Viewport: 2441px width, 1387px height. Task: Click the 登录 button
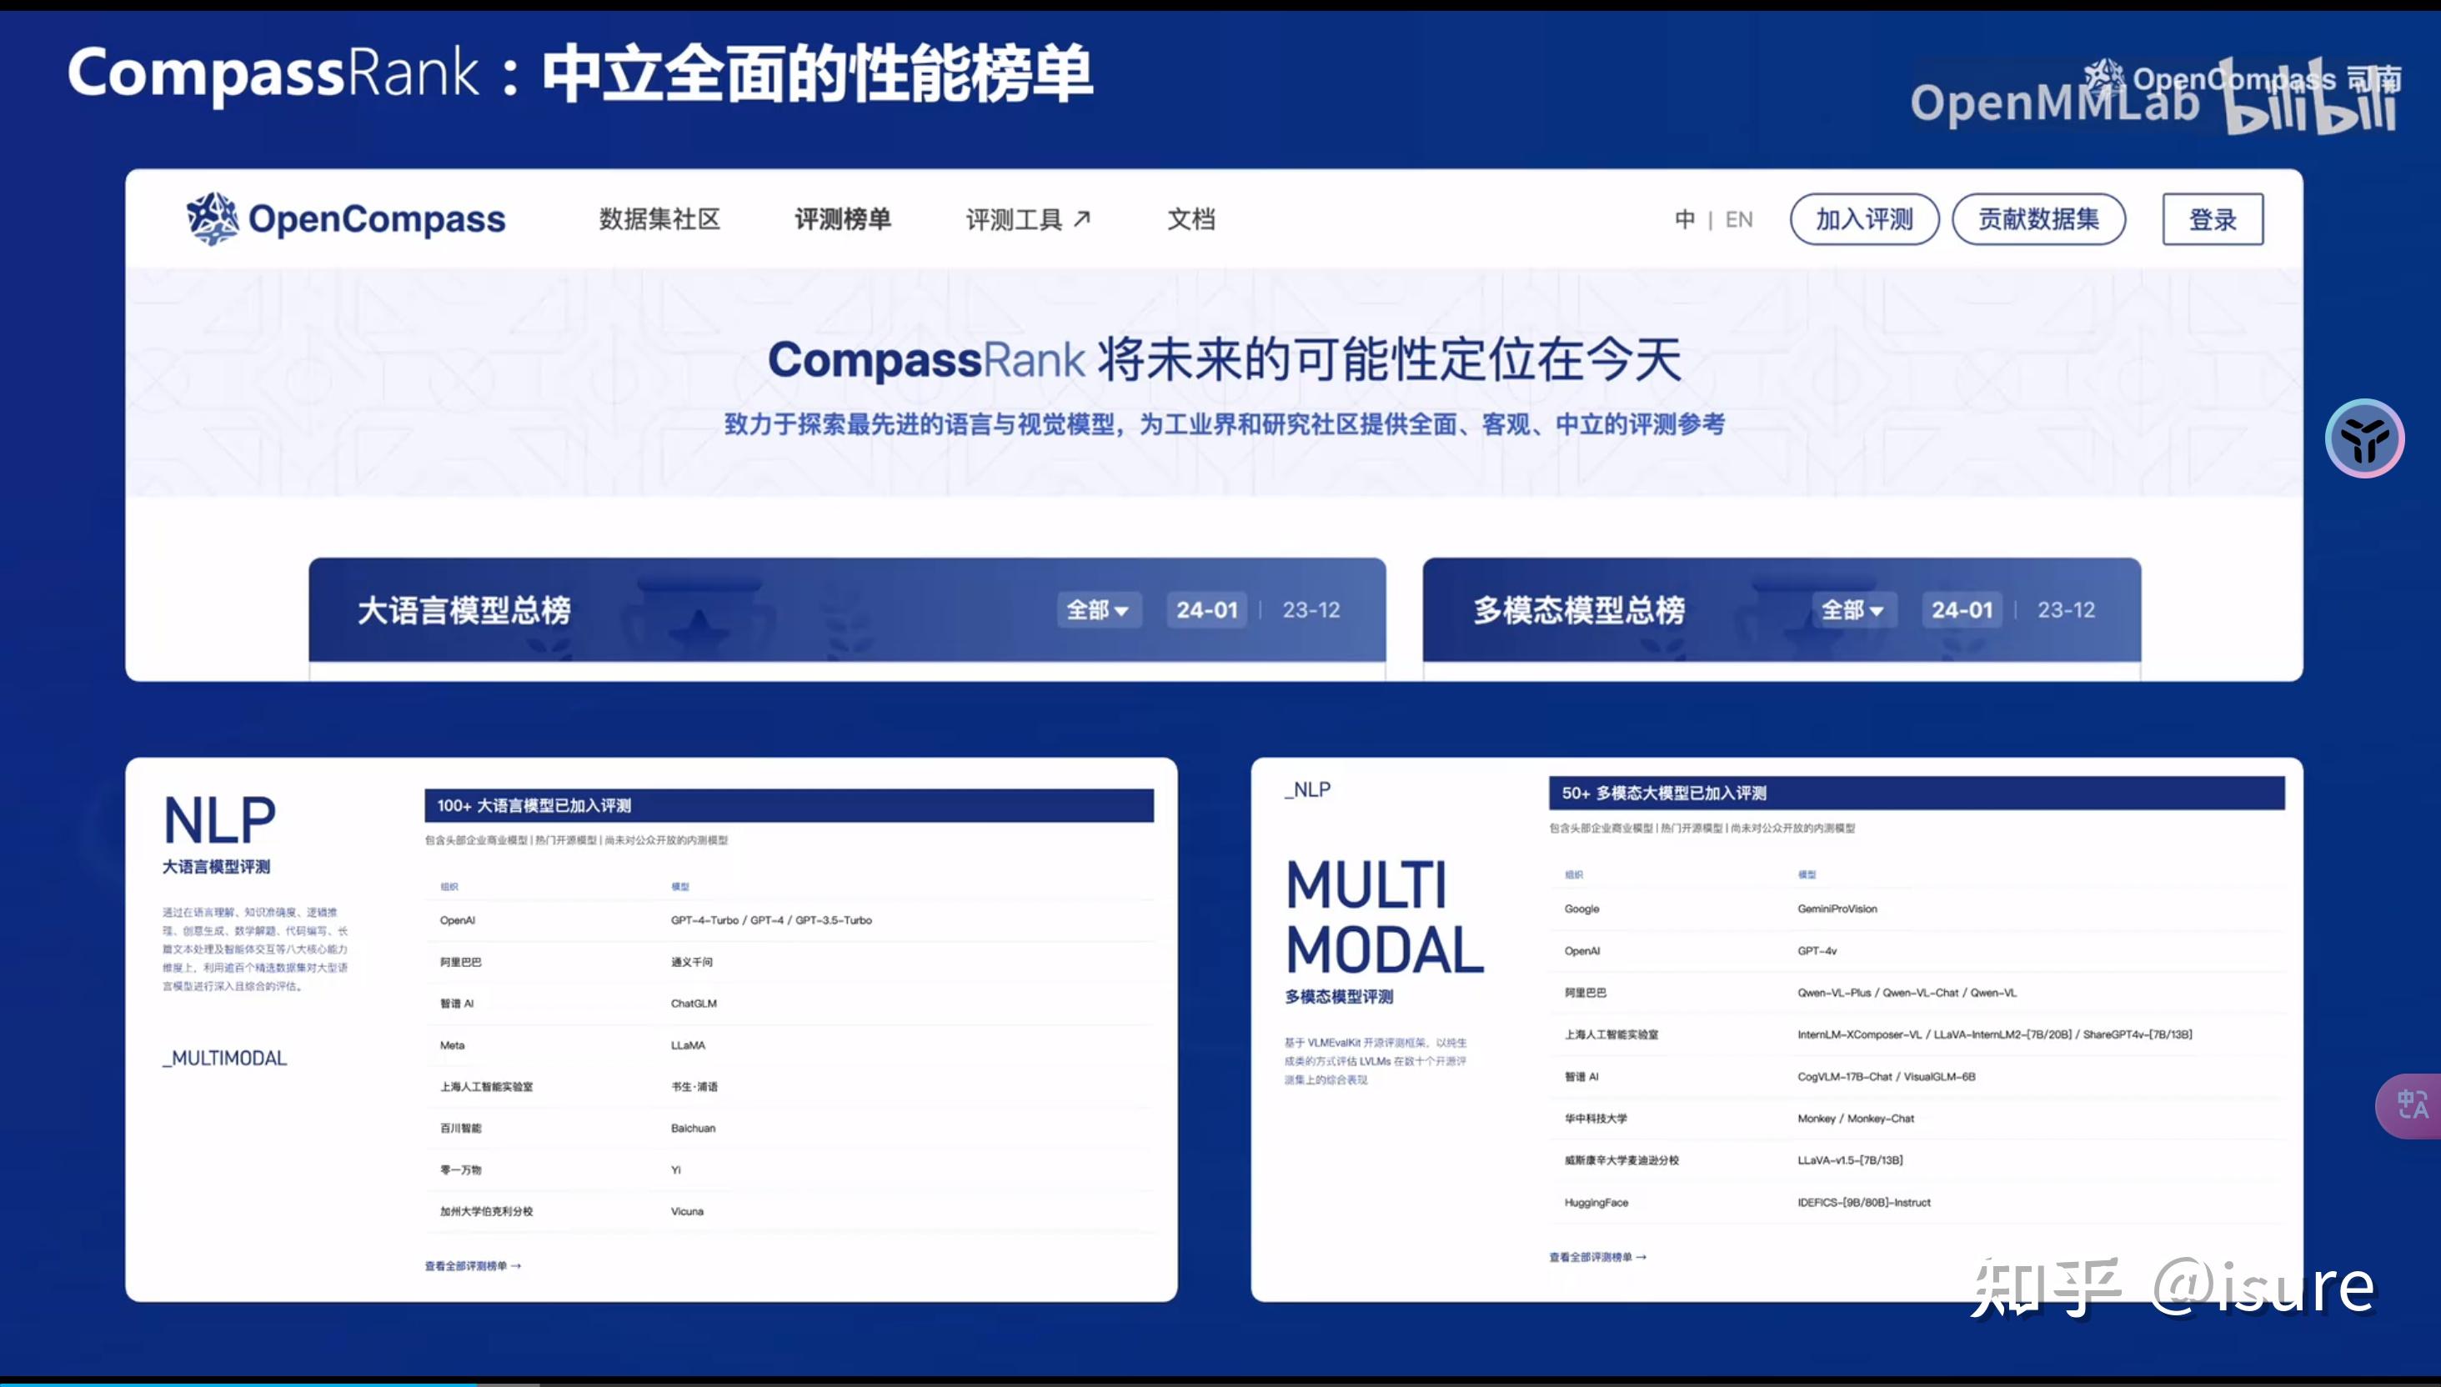[x=2213, y=219]
